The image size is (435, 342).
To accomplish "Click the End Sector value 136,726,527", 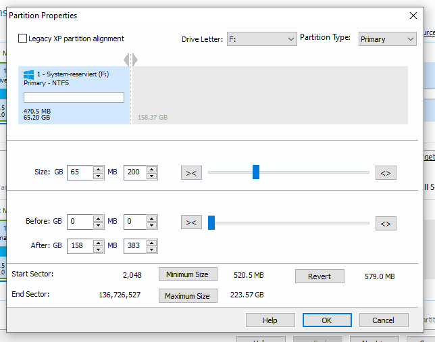I will 120,295.
